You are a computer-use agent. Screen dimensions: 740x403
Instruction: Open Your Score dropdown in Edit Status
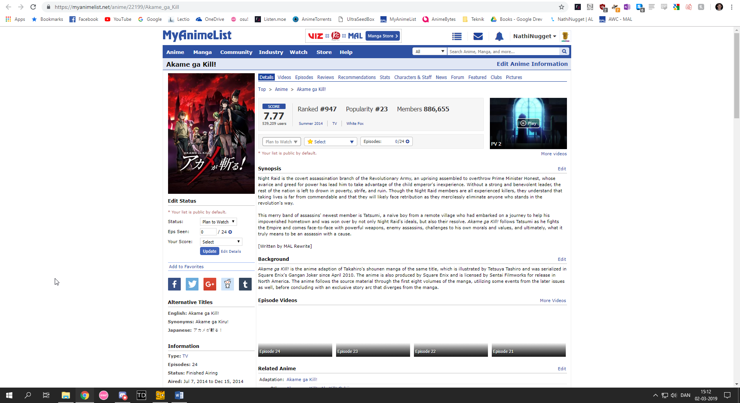tap(221, 242)
